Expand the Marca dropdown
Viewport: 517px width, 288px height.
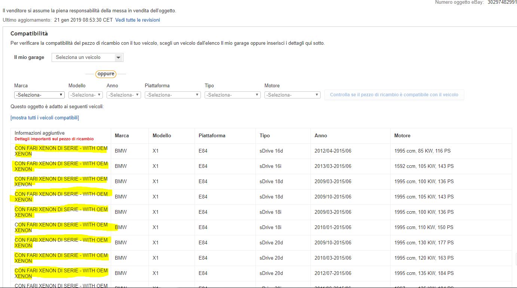click(x=39, y=95)
